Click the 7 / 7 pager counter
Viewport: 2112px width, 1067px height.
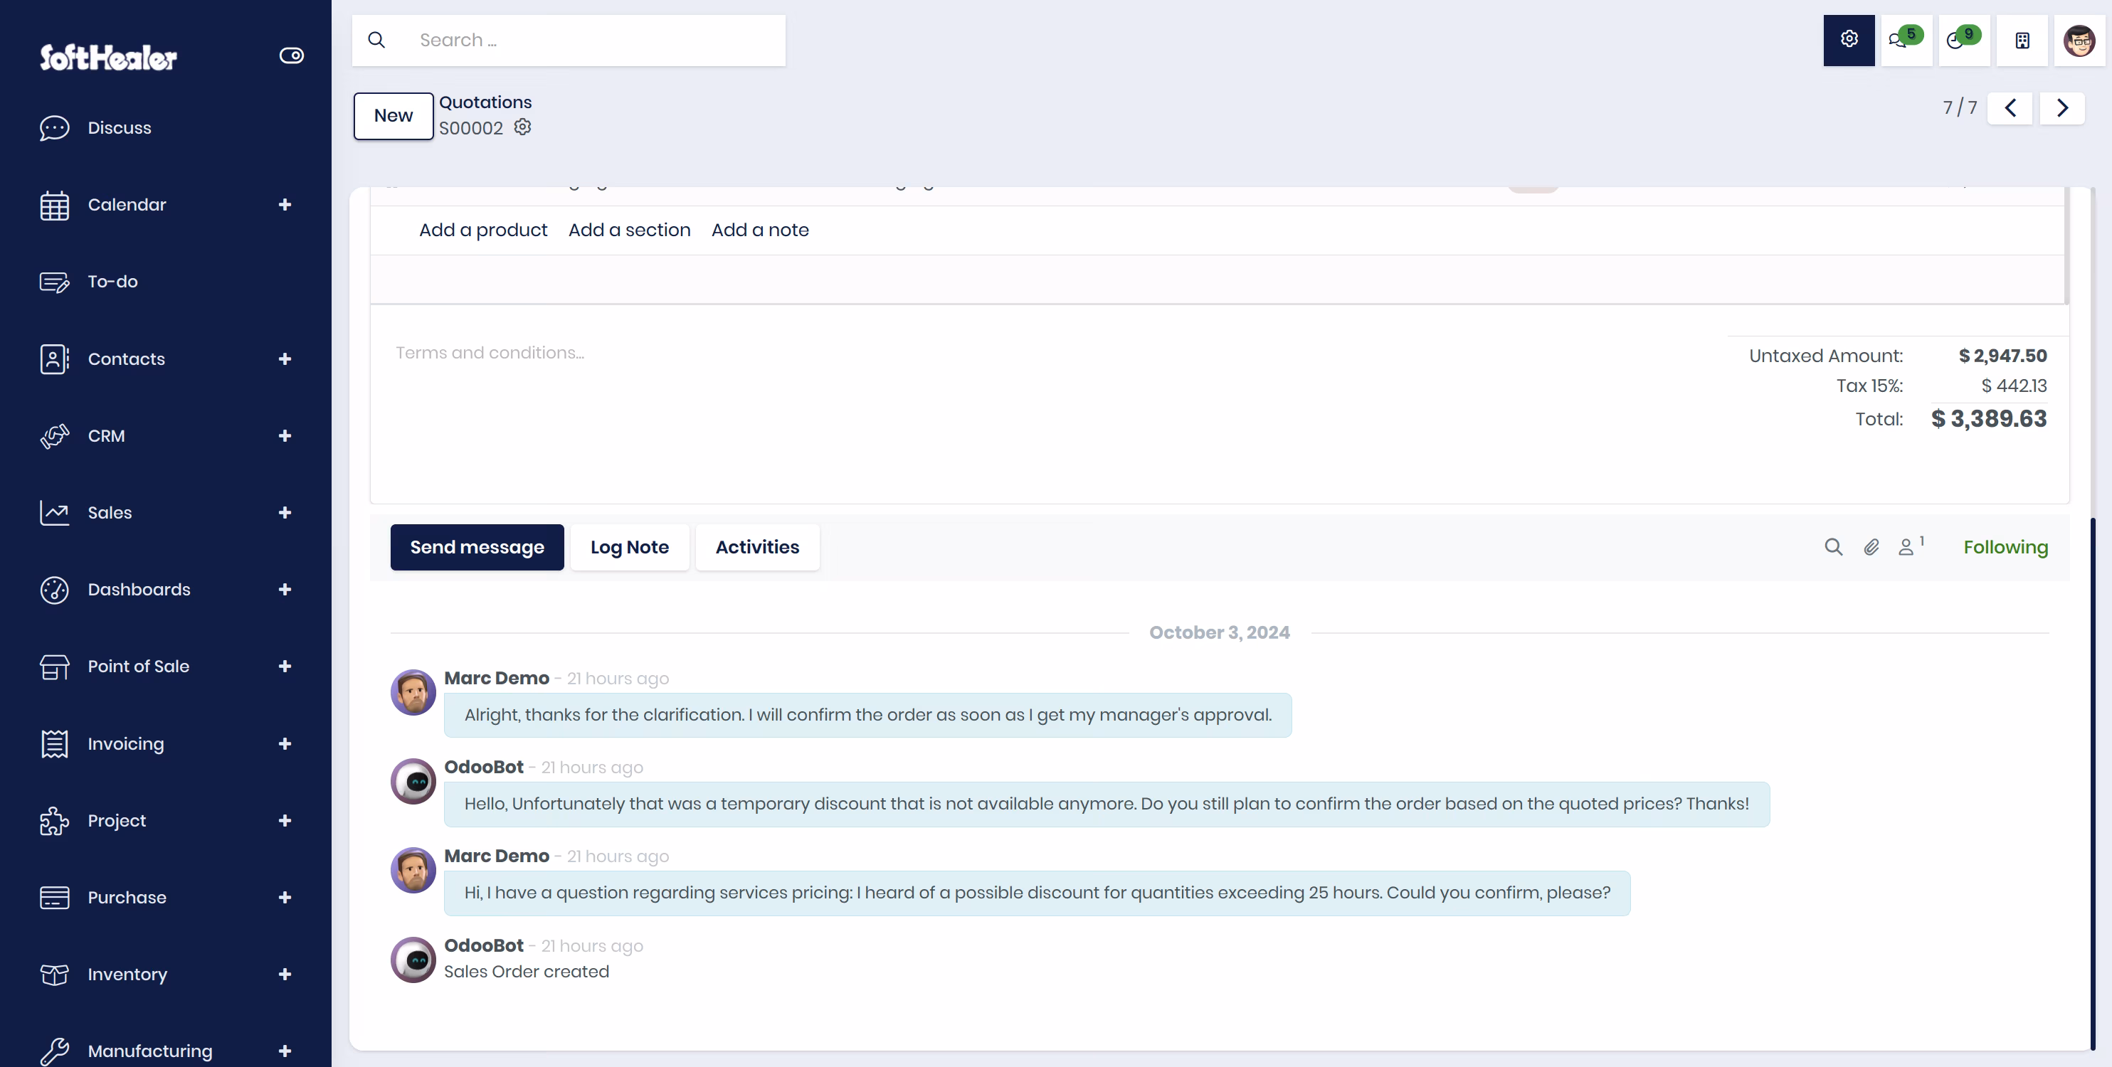point(1960,108)
